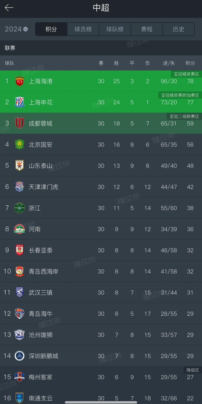Switch to the 球员榜 tab
Viewport: 202px width, 404px height.
click(x=83, y=29)
